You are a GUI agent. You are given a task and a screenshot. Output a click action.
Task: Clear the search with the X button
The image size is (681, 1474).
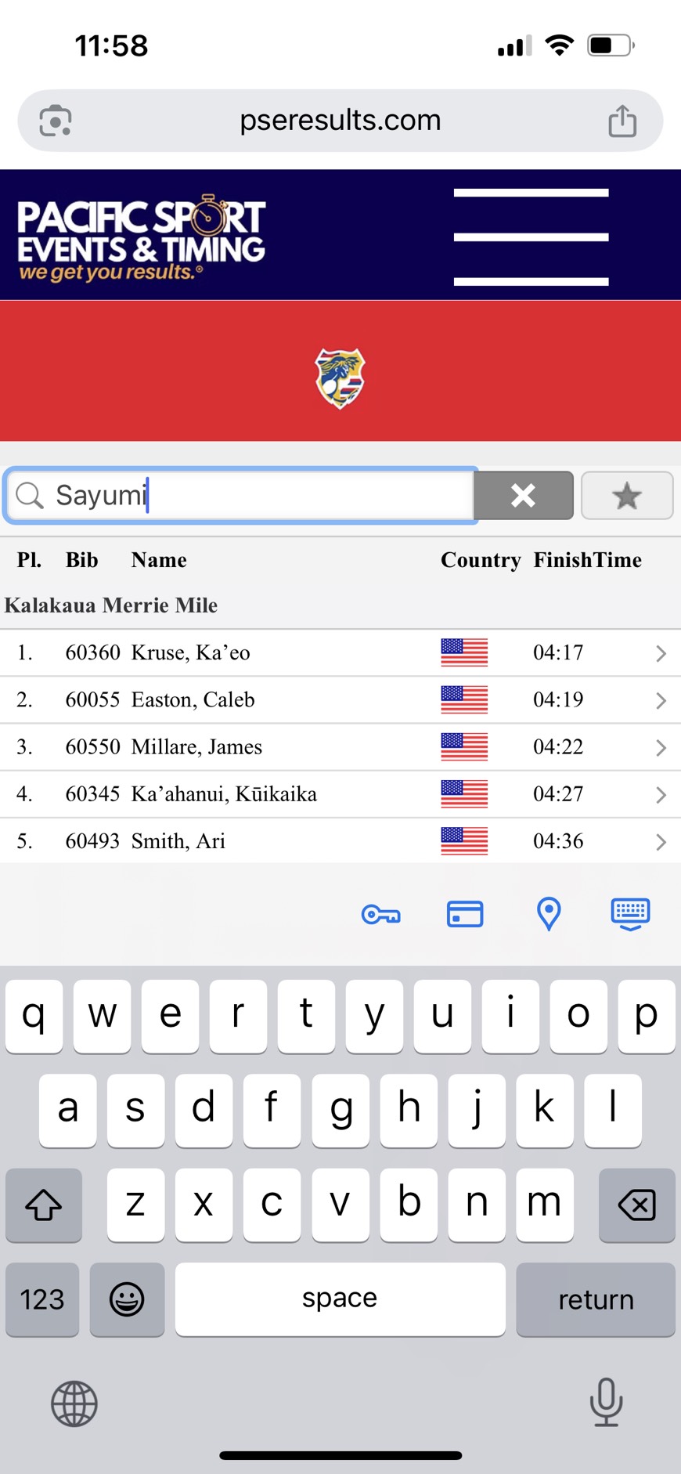coord(523,495)
